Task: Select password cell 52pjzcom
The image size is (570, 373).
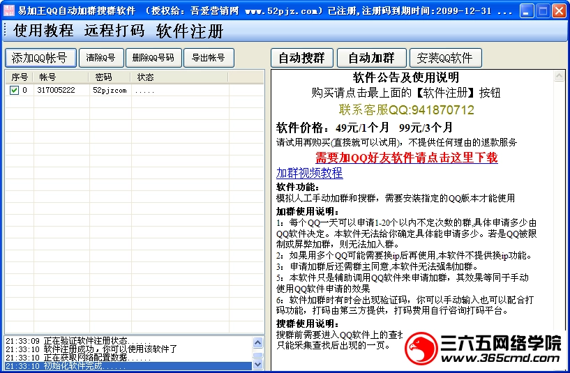Action: point(110,90)
